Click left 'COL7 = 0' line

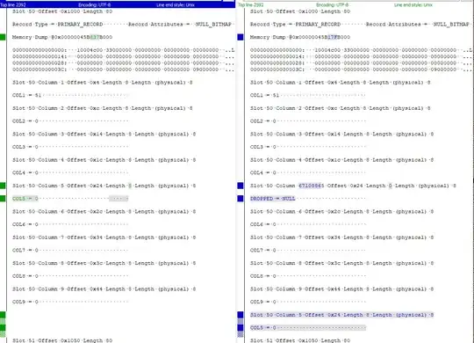(70, 251)
